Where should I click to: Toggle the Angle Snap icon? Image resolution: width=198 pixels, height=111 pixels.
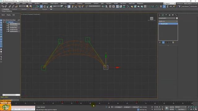point(76,6)
